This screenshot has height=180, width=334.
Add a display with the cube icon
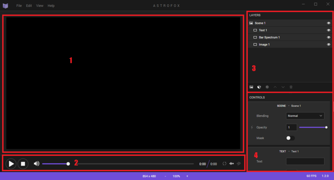pyautogui.click(x=259, y=87)
